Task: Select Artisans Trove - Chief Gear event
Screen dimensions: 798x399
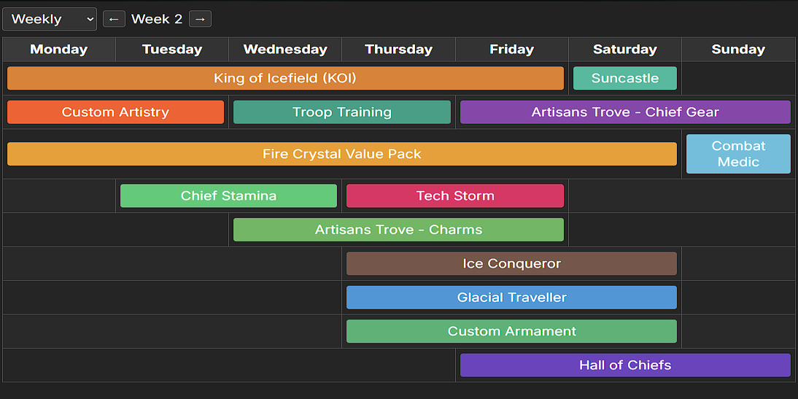Action: 625,112
